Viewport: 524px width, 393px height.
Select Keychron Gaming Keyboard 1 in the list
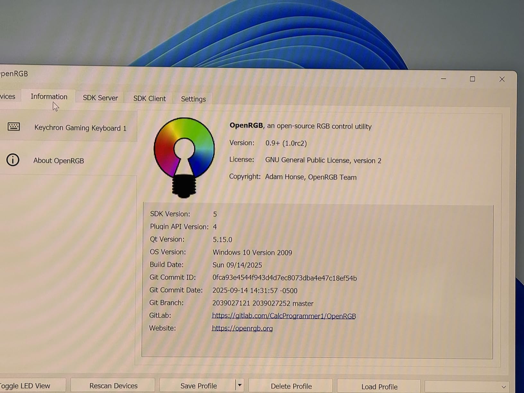pyautogui.click(x=68, y=127)
